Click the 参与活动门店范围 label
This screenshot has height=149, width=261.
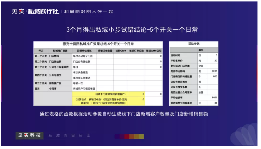tap(184, 66)
